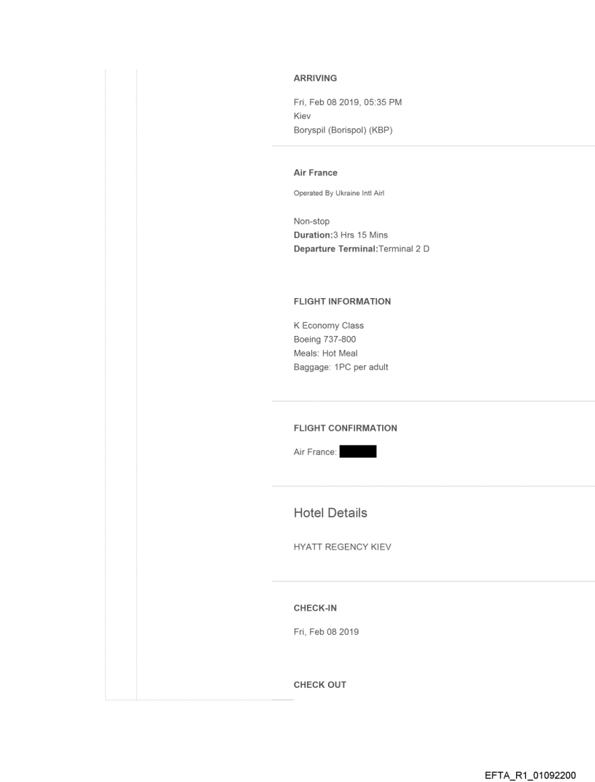Viewport: 595px width, 782px height.
Task: Click the Departure Terminal 2 D line
Action: [360, 247]
